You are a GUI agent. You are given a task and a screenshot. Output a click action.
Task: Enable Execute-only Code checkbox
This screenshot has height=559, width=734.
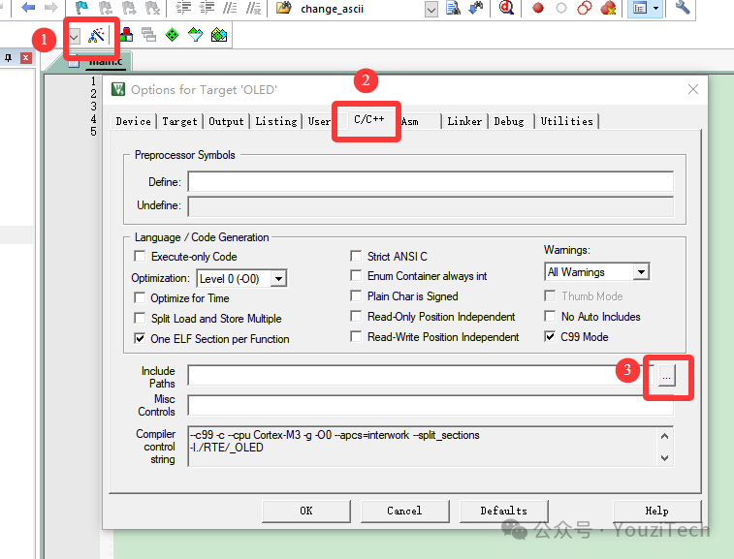[x=140, y=257]
